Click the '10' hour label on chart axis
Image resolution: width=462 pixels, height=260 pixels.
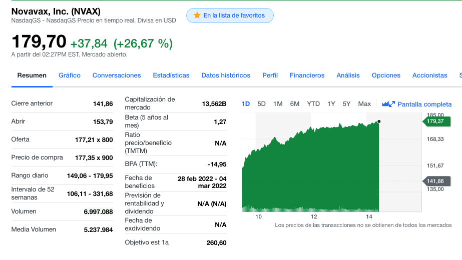click(x=258, y=216)
